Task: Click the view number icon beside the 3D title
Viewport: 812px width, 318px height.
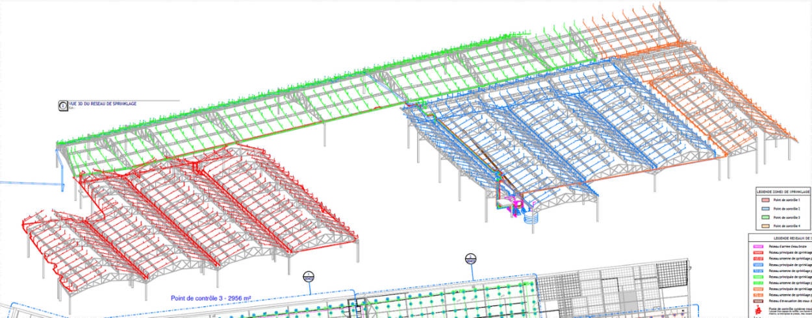Action: [x=63, y=104]
